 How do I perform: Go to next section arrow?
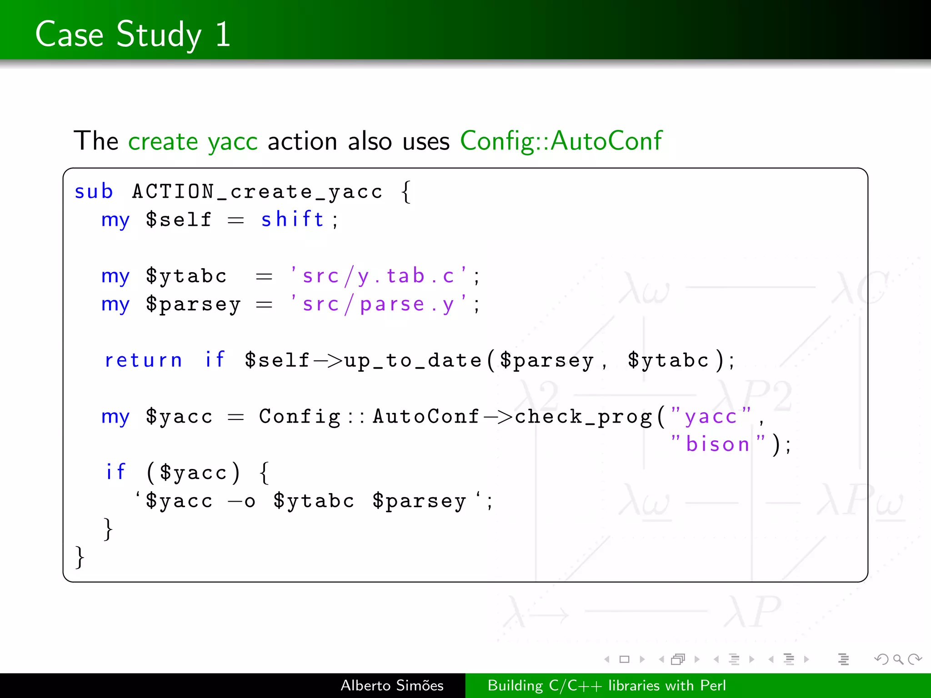click(806, 659)
